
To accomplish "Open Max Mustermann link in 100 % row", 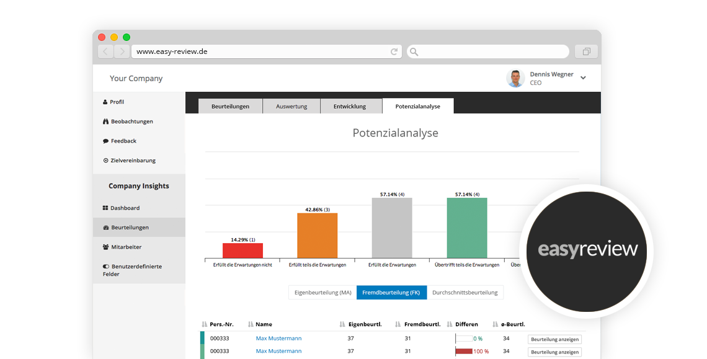I will [278, 351].
